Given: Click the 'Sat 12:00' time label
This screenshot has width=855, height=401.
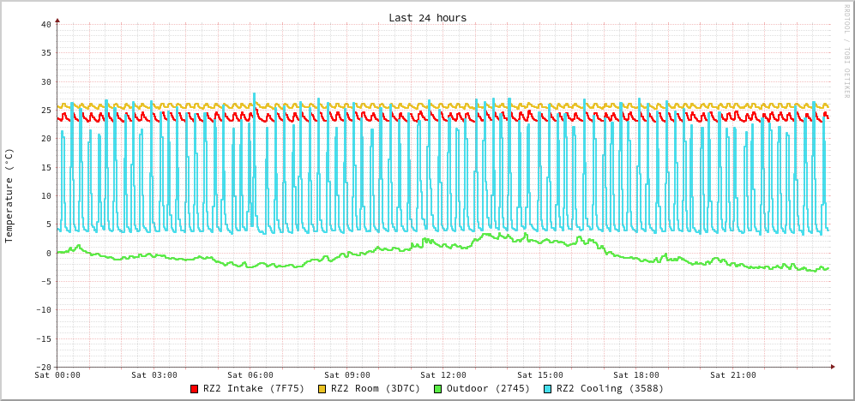Looking at the screenshot, I should [443, 374].
